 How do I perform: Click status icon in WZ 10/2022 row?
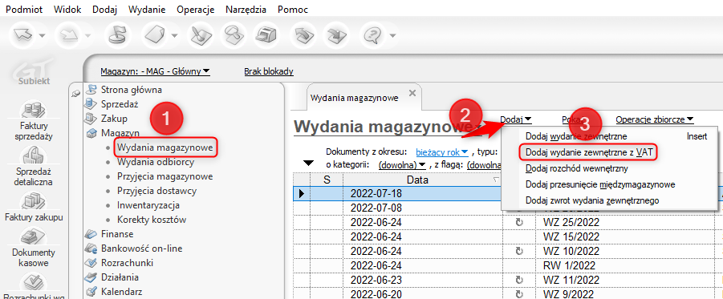point(519,251)
